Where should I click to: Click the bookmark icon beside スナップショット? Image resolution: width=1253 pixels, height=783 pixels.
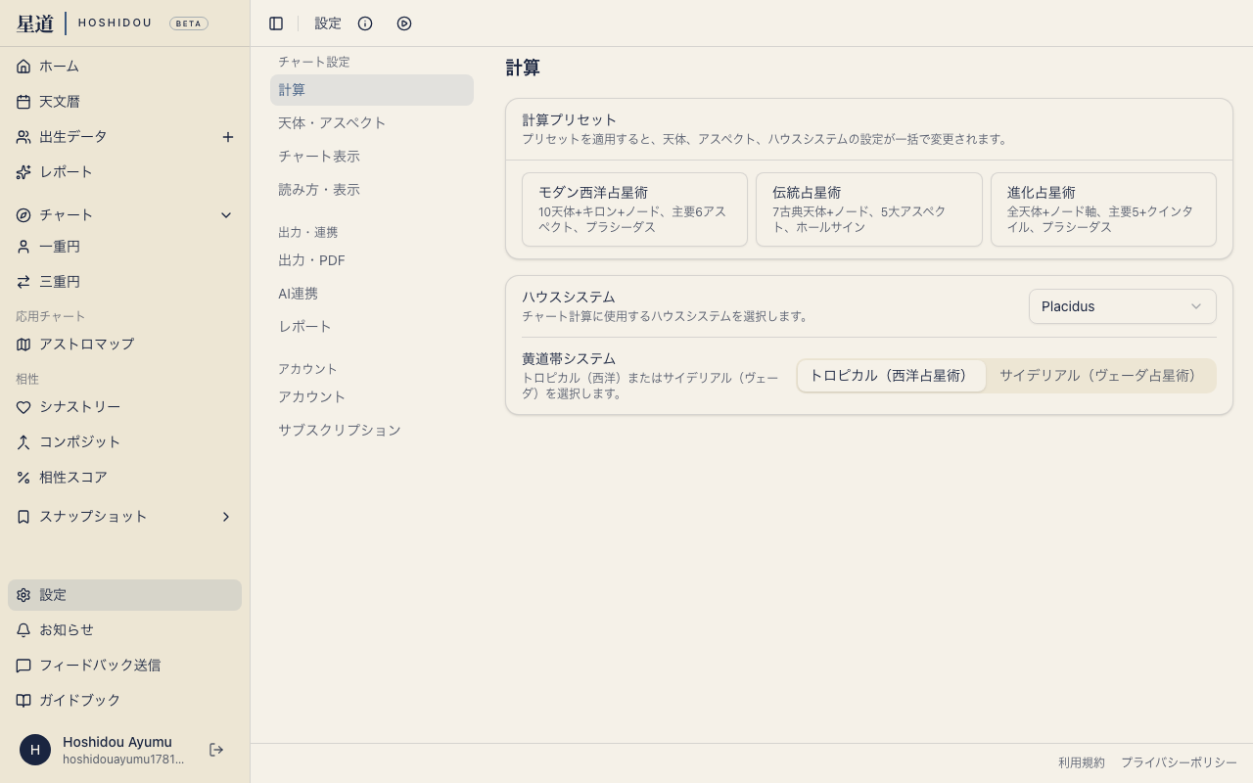[x=23, y=517]
